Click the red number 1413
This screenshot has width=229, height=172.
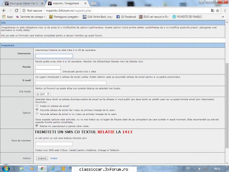[x=127, y=132]
